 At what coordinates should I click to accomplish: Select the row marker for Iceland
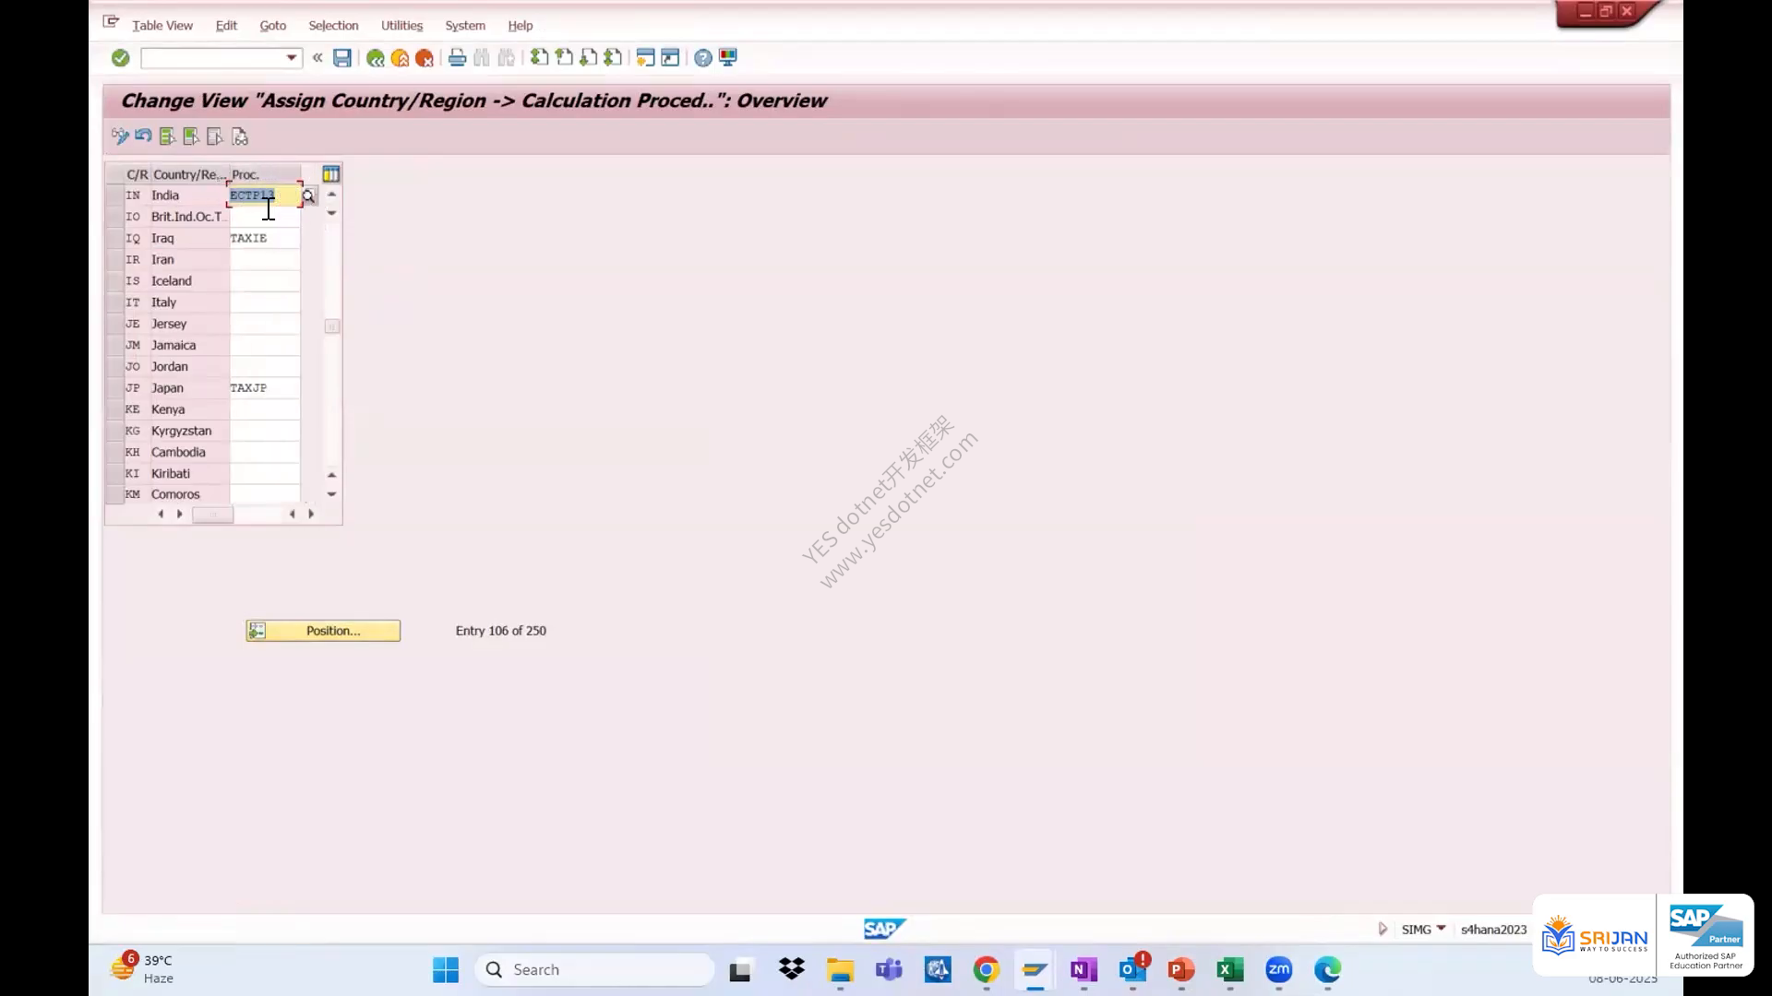pos(114,281)
